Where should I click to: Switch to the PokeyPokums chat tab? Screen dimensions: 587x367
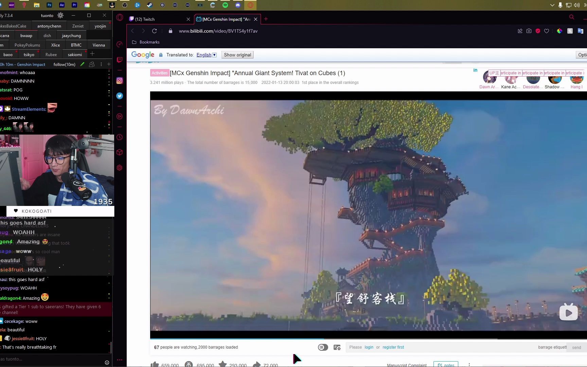click(27, 45)
